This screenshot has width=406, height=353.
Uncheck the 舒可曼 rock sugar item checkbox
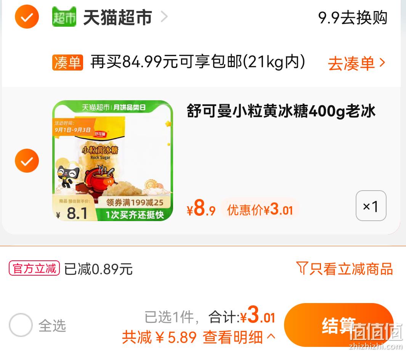click(x=27, y=160)
